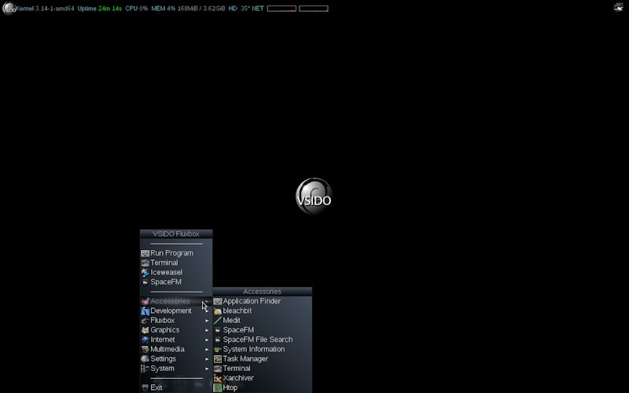This screenshot has height=393, width=629.
Task: Click the VSIDO logo in the top-left panel
Action: [9, 8]
